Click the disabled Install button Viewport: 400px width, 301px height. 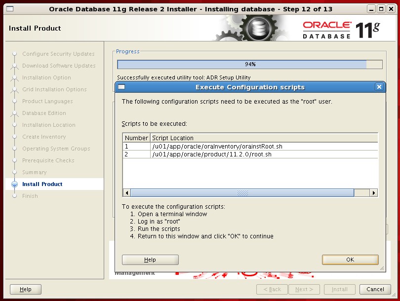[340, 289]
